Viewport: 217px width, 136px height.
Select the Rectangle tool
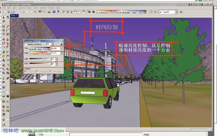3,27
